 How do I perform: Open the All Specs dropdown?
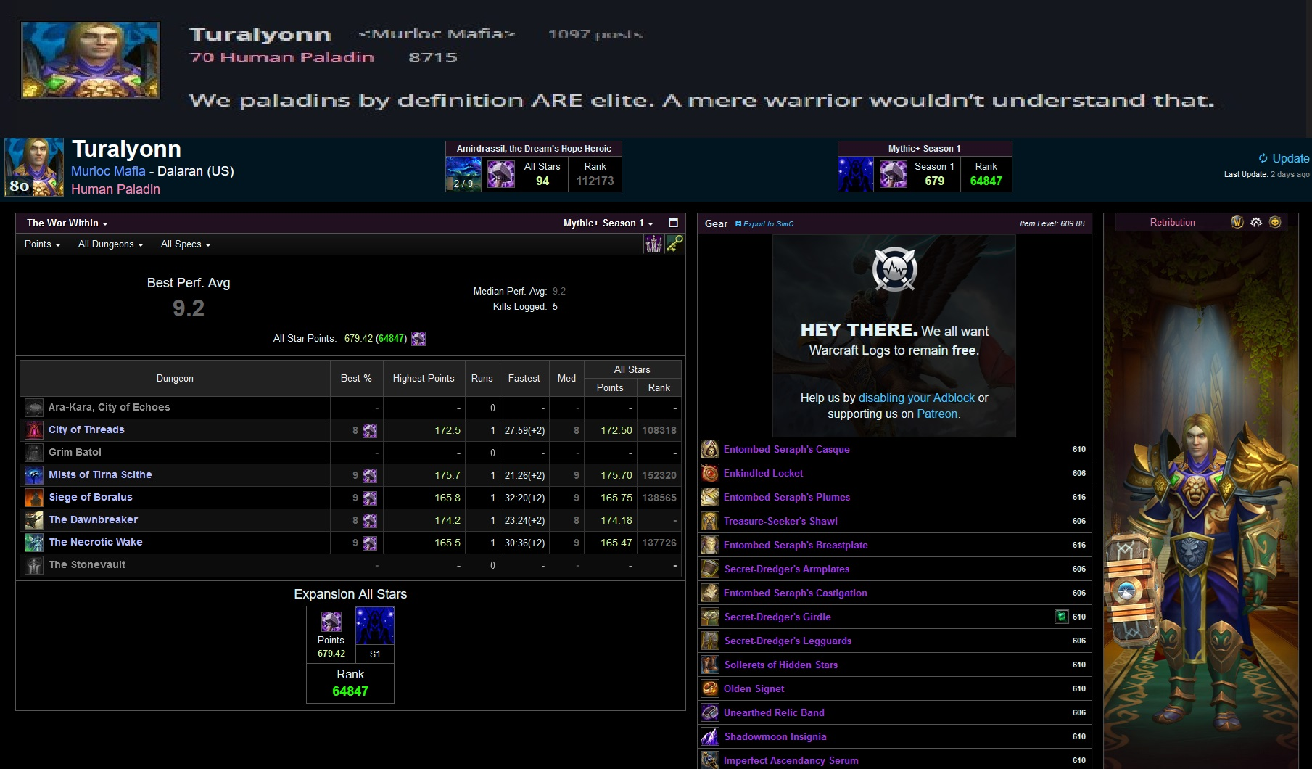click(186, 244)
